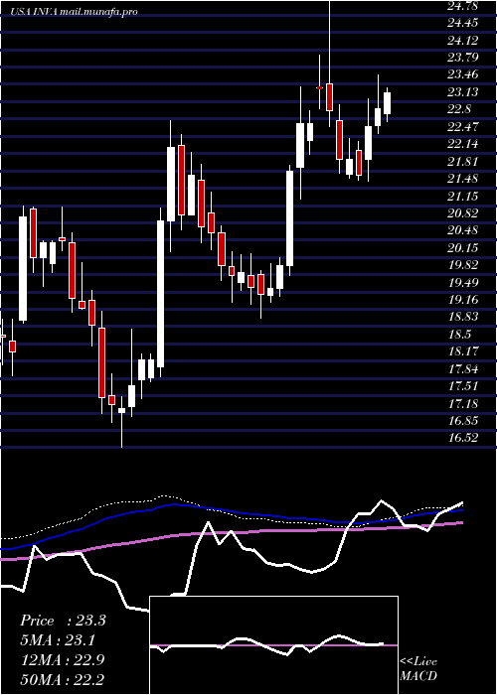The image size is (497, 695).
Task: Open the MACD inset chart panel
Action: point(273,645)
